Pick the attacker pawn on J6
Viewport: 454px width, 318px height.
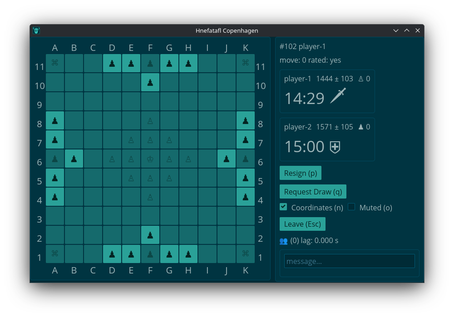click(x=227, y=159)
